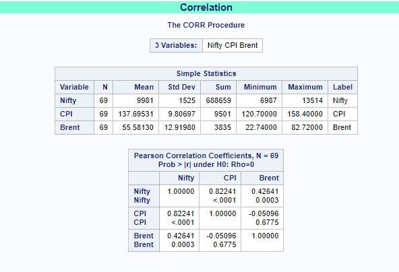This screenshot has width=399, height=272.
Task: Select the Simple Statistics table header
Action: [x=206, y=73]
